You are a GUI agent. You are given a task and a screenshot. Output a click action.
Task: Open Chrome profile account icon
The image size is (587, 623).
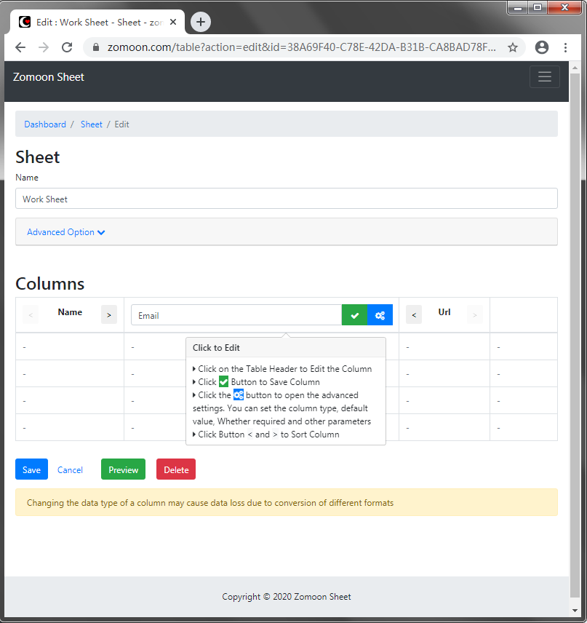(x=541, y=47)
